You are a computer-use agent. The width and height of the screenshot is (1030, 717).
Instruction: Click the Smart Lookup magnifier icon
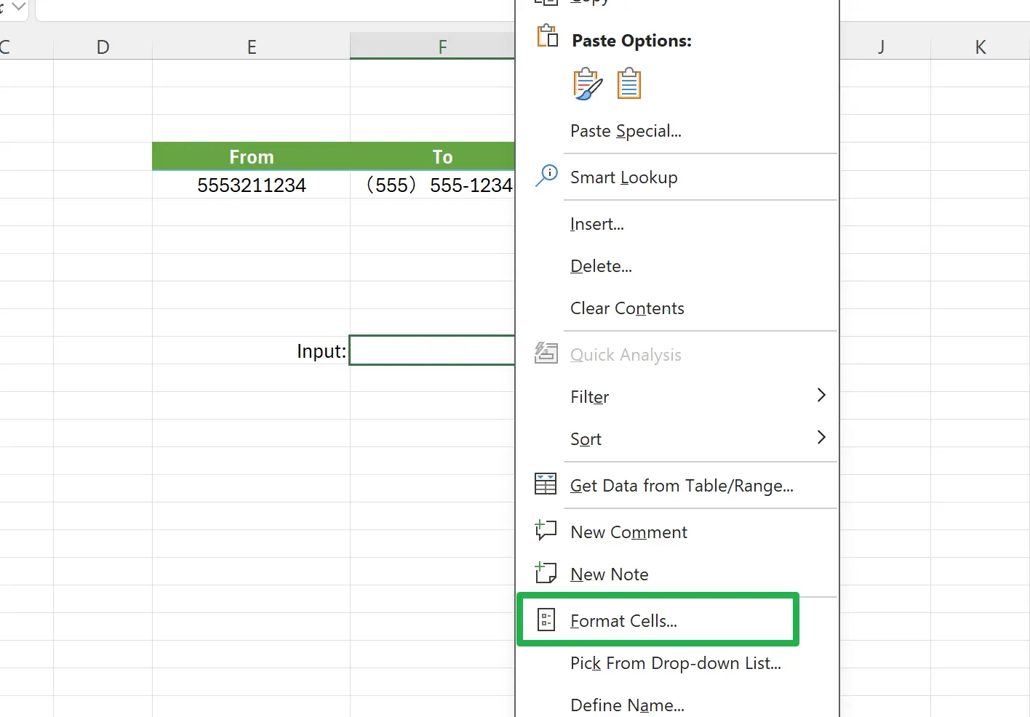click(x=546, y=176)
